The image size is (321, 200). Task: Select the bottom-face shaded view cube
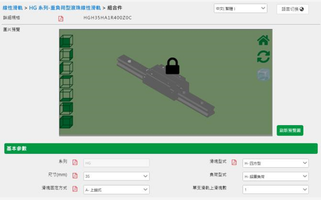click(x=66, y=95)
